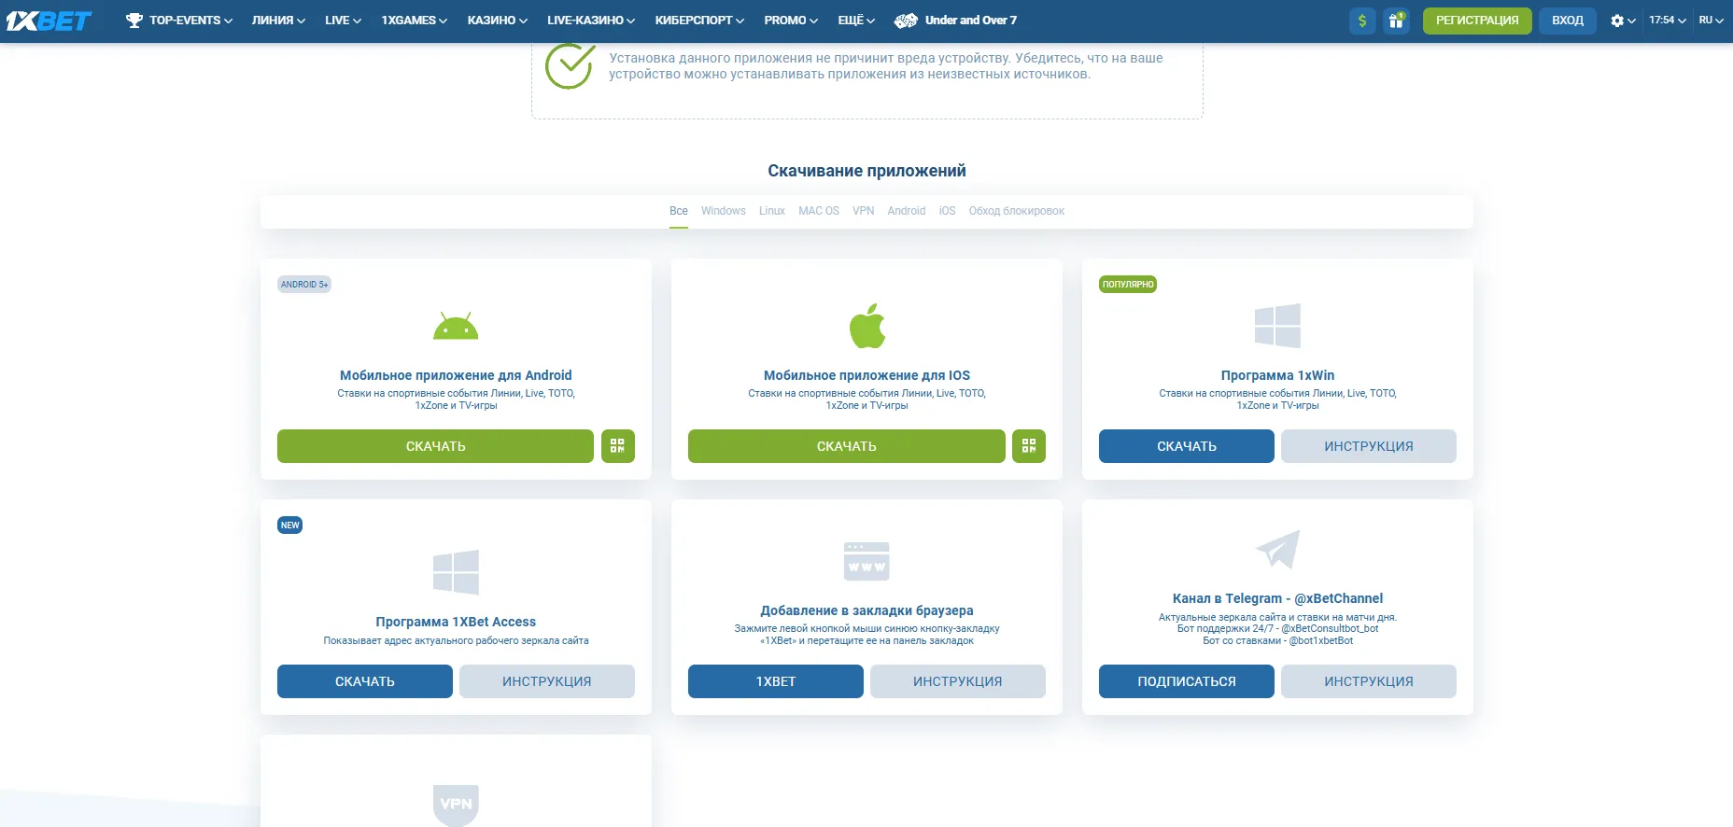Open the TOP-EVENTS menu
This screenshot has width=1733, height=827.
pyautogui.click(x=179, y=21)
